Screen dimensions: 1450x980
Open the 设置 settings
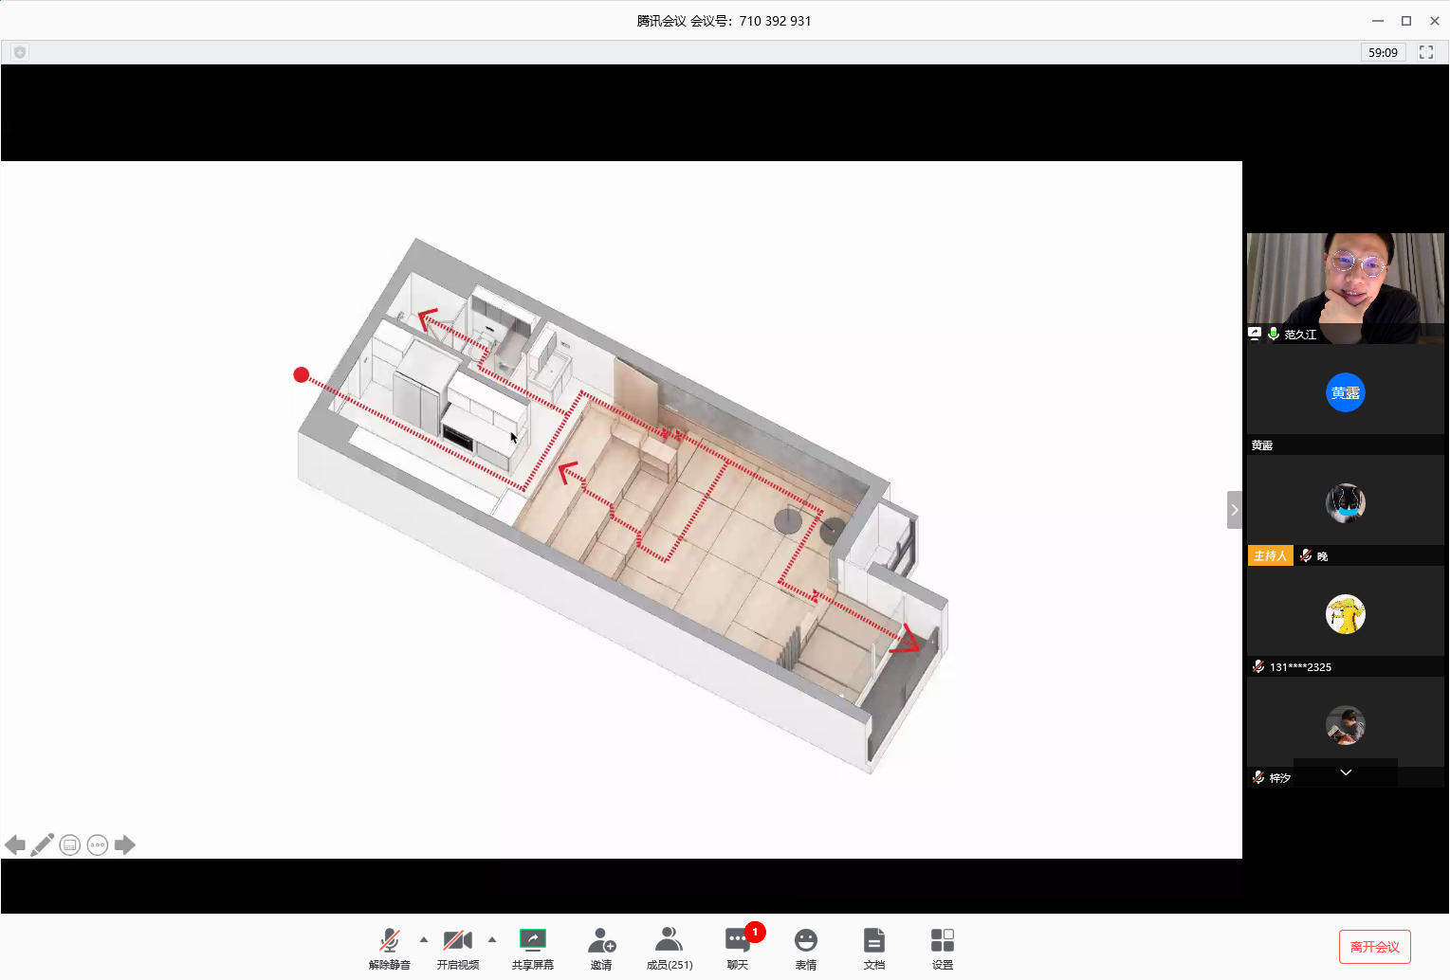pos(942,947)
